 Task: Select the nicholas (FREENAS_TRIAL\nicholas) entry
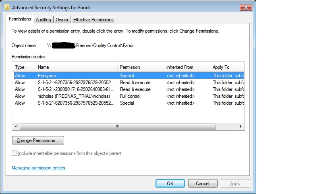(129, 96)
